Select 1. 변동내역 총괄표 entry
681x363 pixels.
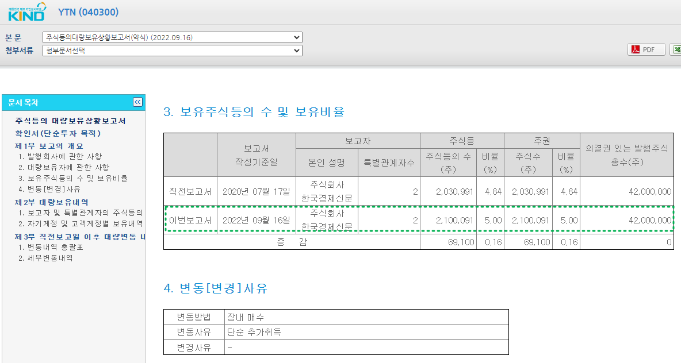pos(51,247)
